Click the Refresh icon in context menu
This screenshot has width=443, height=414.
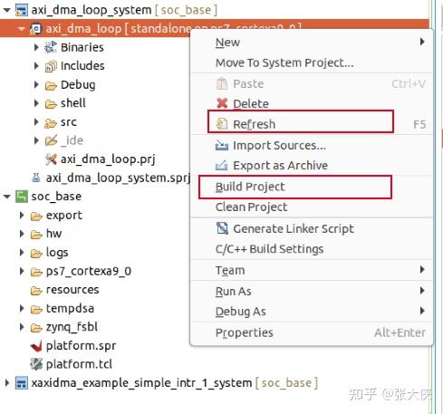click(222, 124)
